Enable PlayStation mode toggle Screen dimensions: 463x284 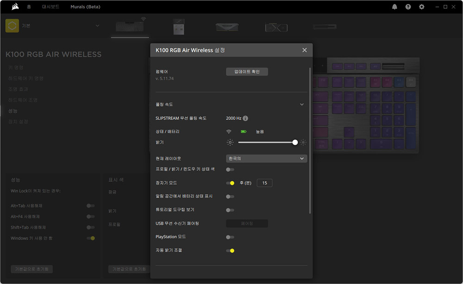[230, 237]
